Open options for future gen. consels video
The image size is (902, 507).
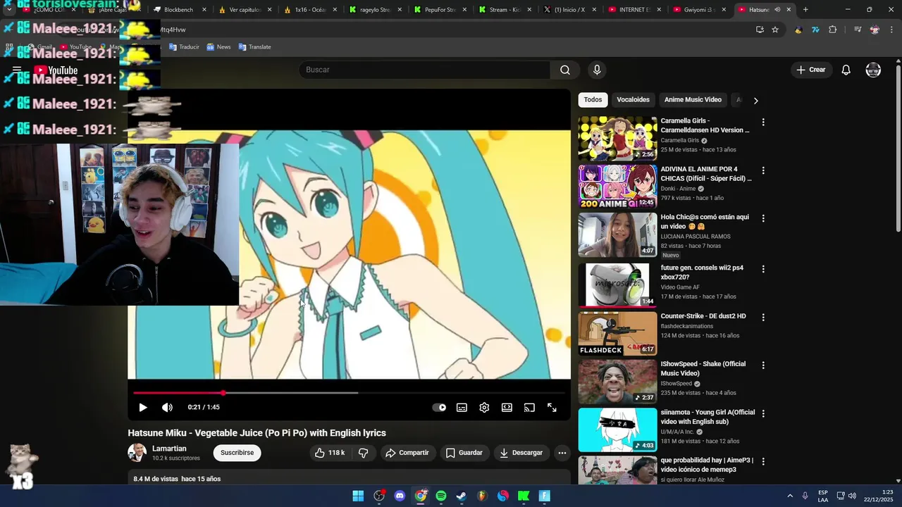tap(762, 269)
